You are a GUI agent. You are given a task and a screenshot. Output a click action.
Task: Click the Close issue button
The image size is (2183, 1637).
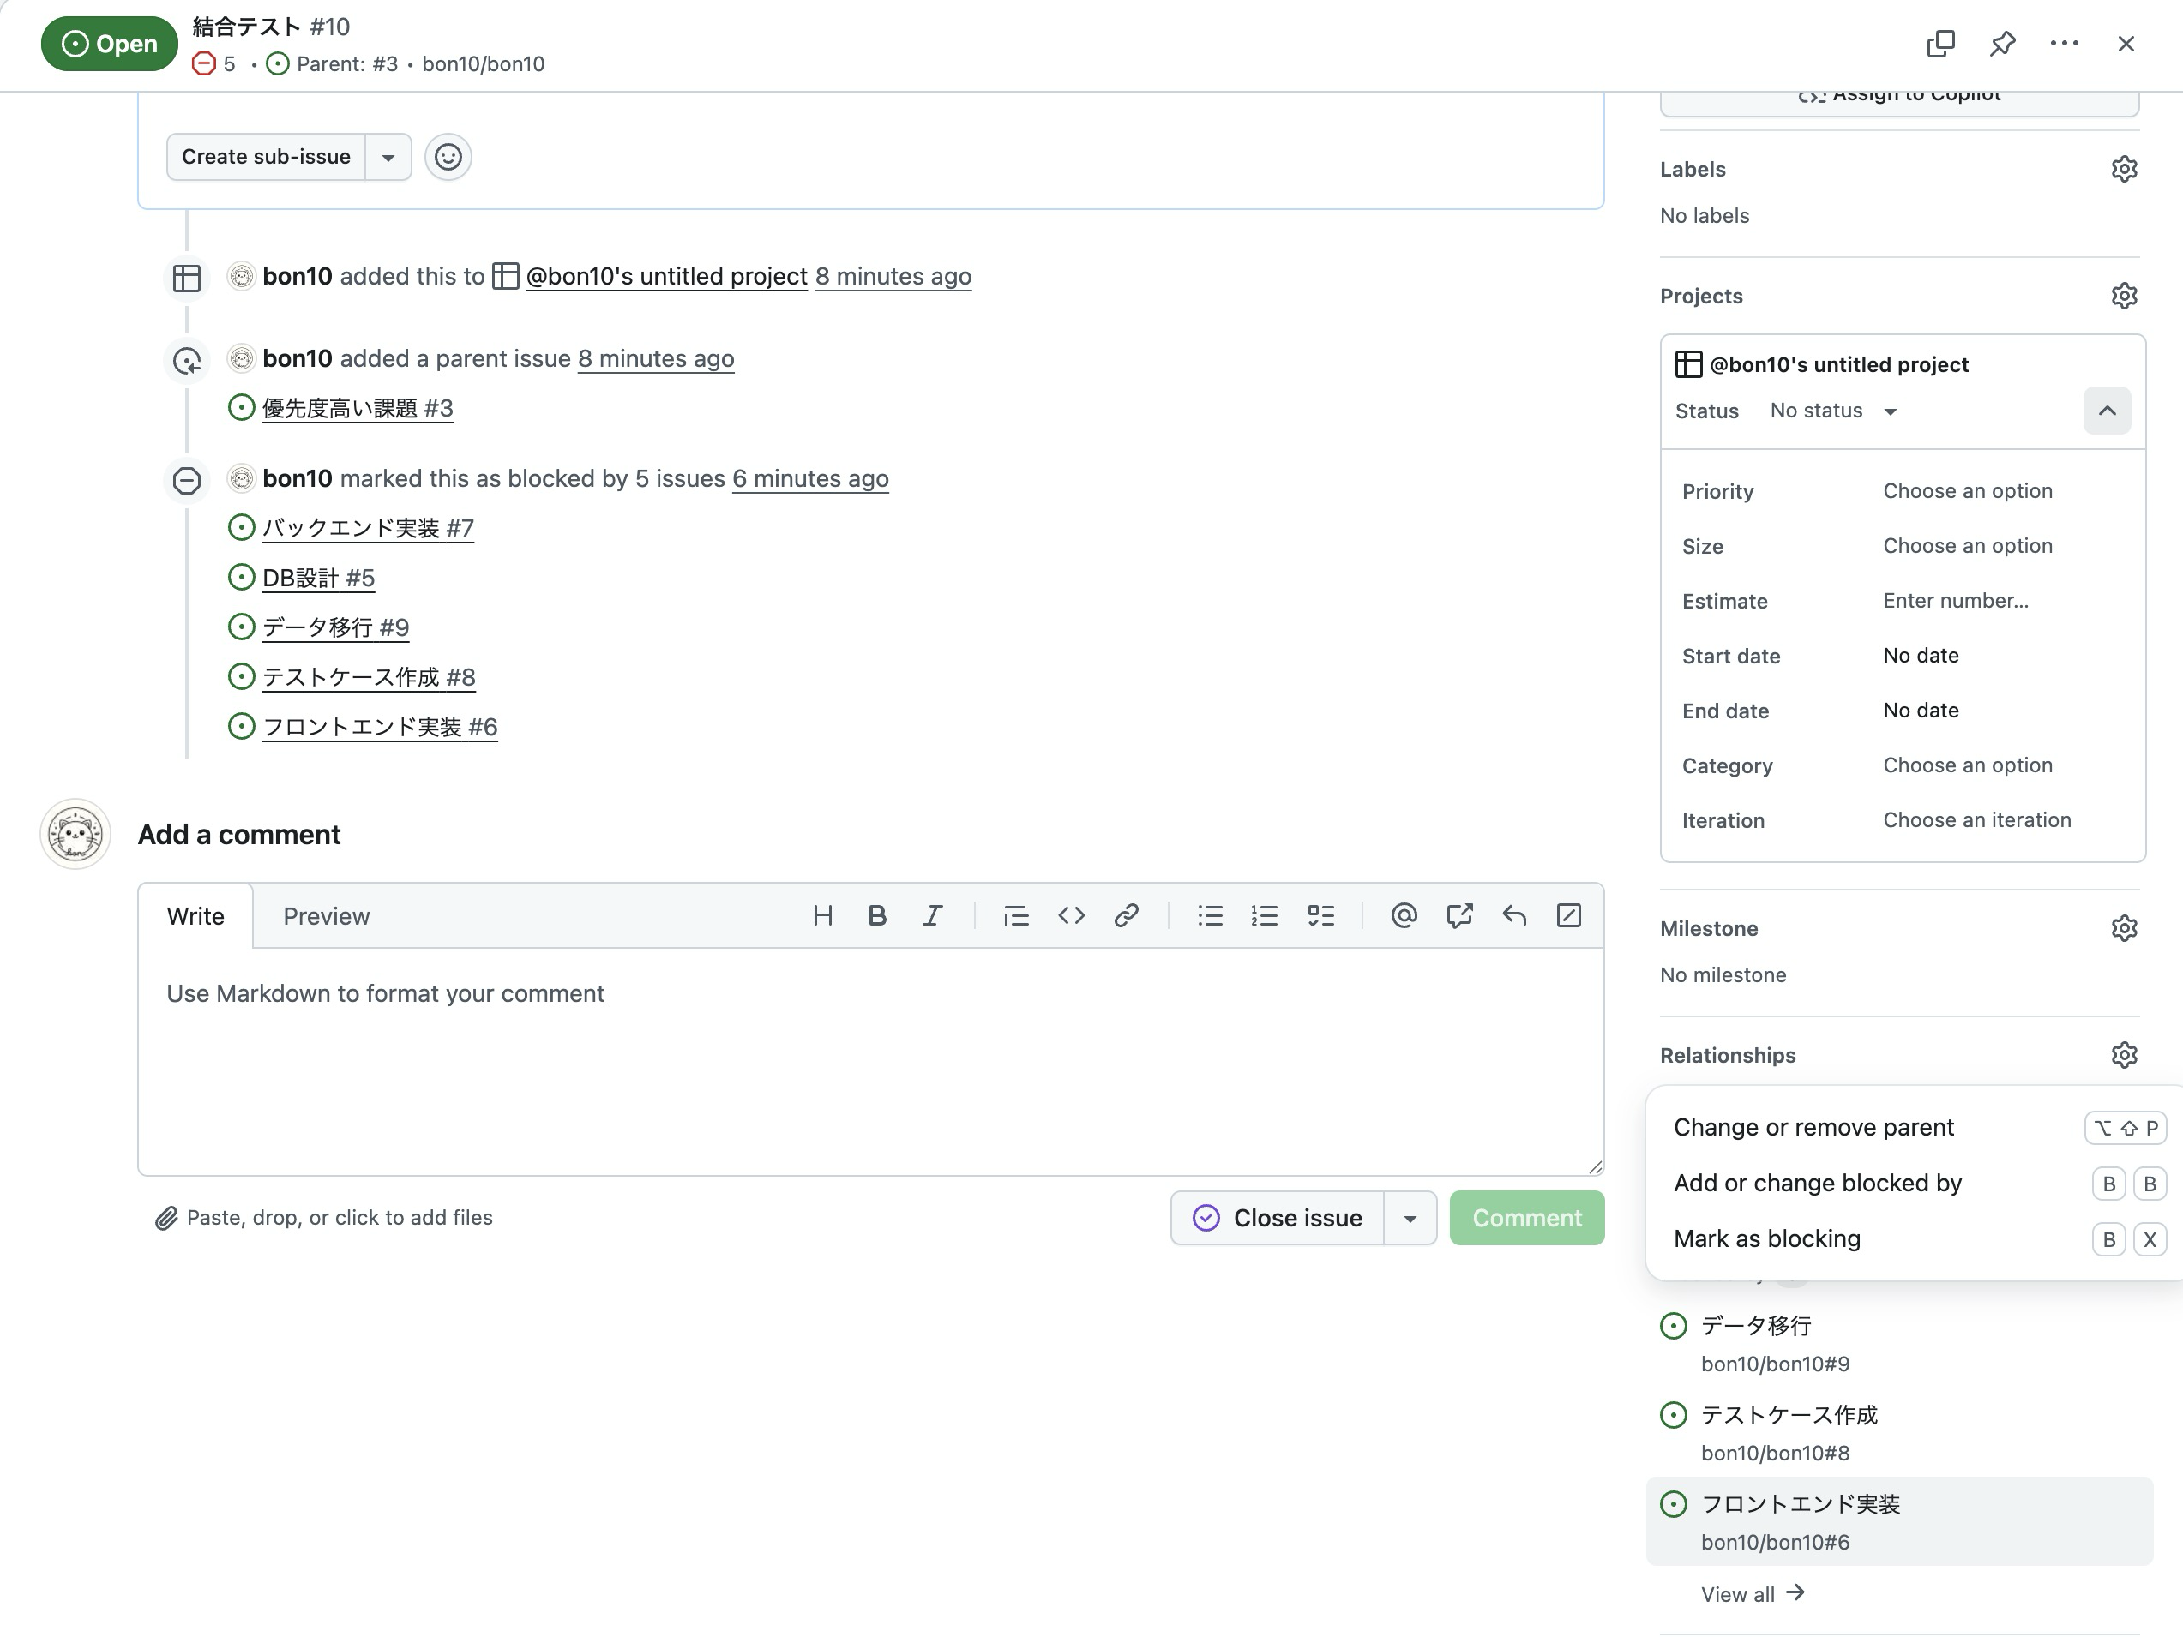(x=1277, y=1218)
